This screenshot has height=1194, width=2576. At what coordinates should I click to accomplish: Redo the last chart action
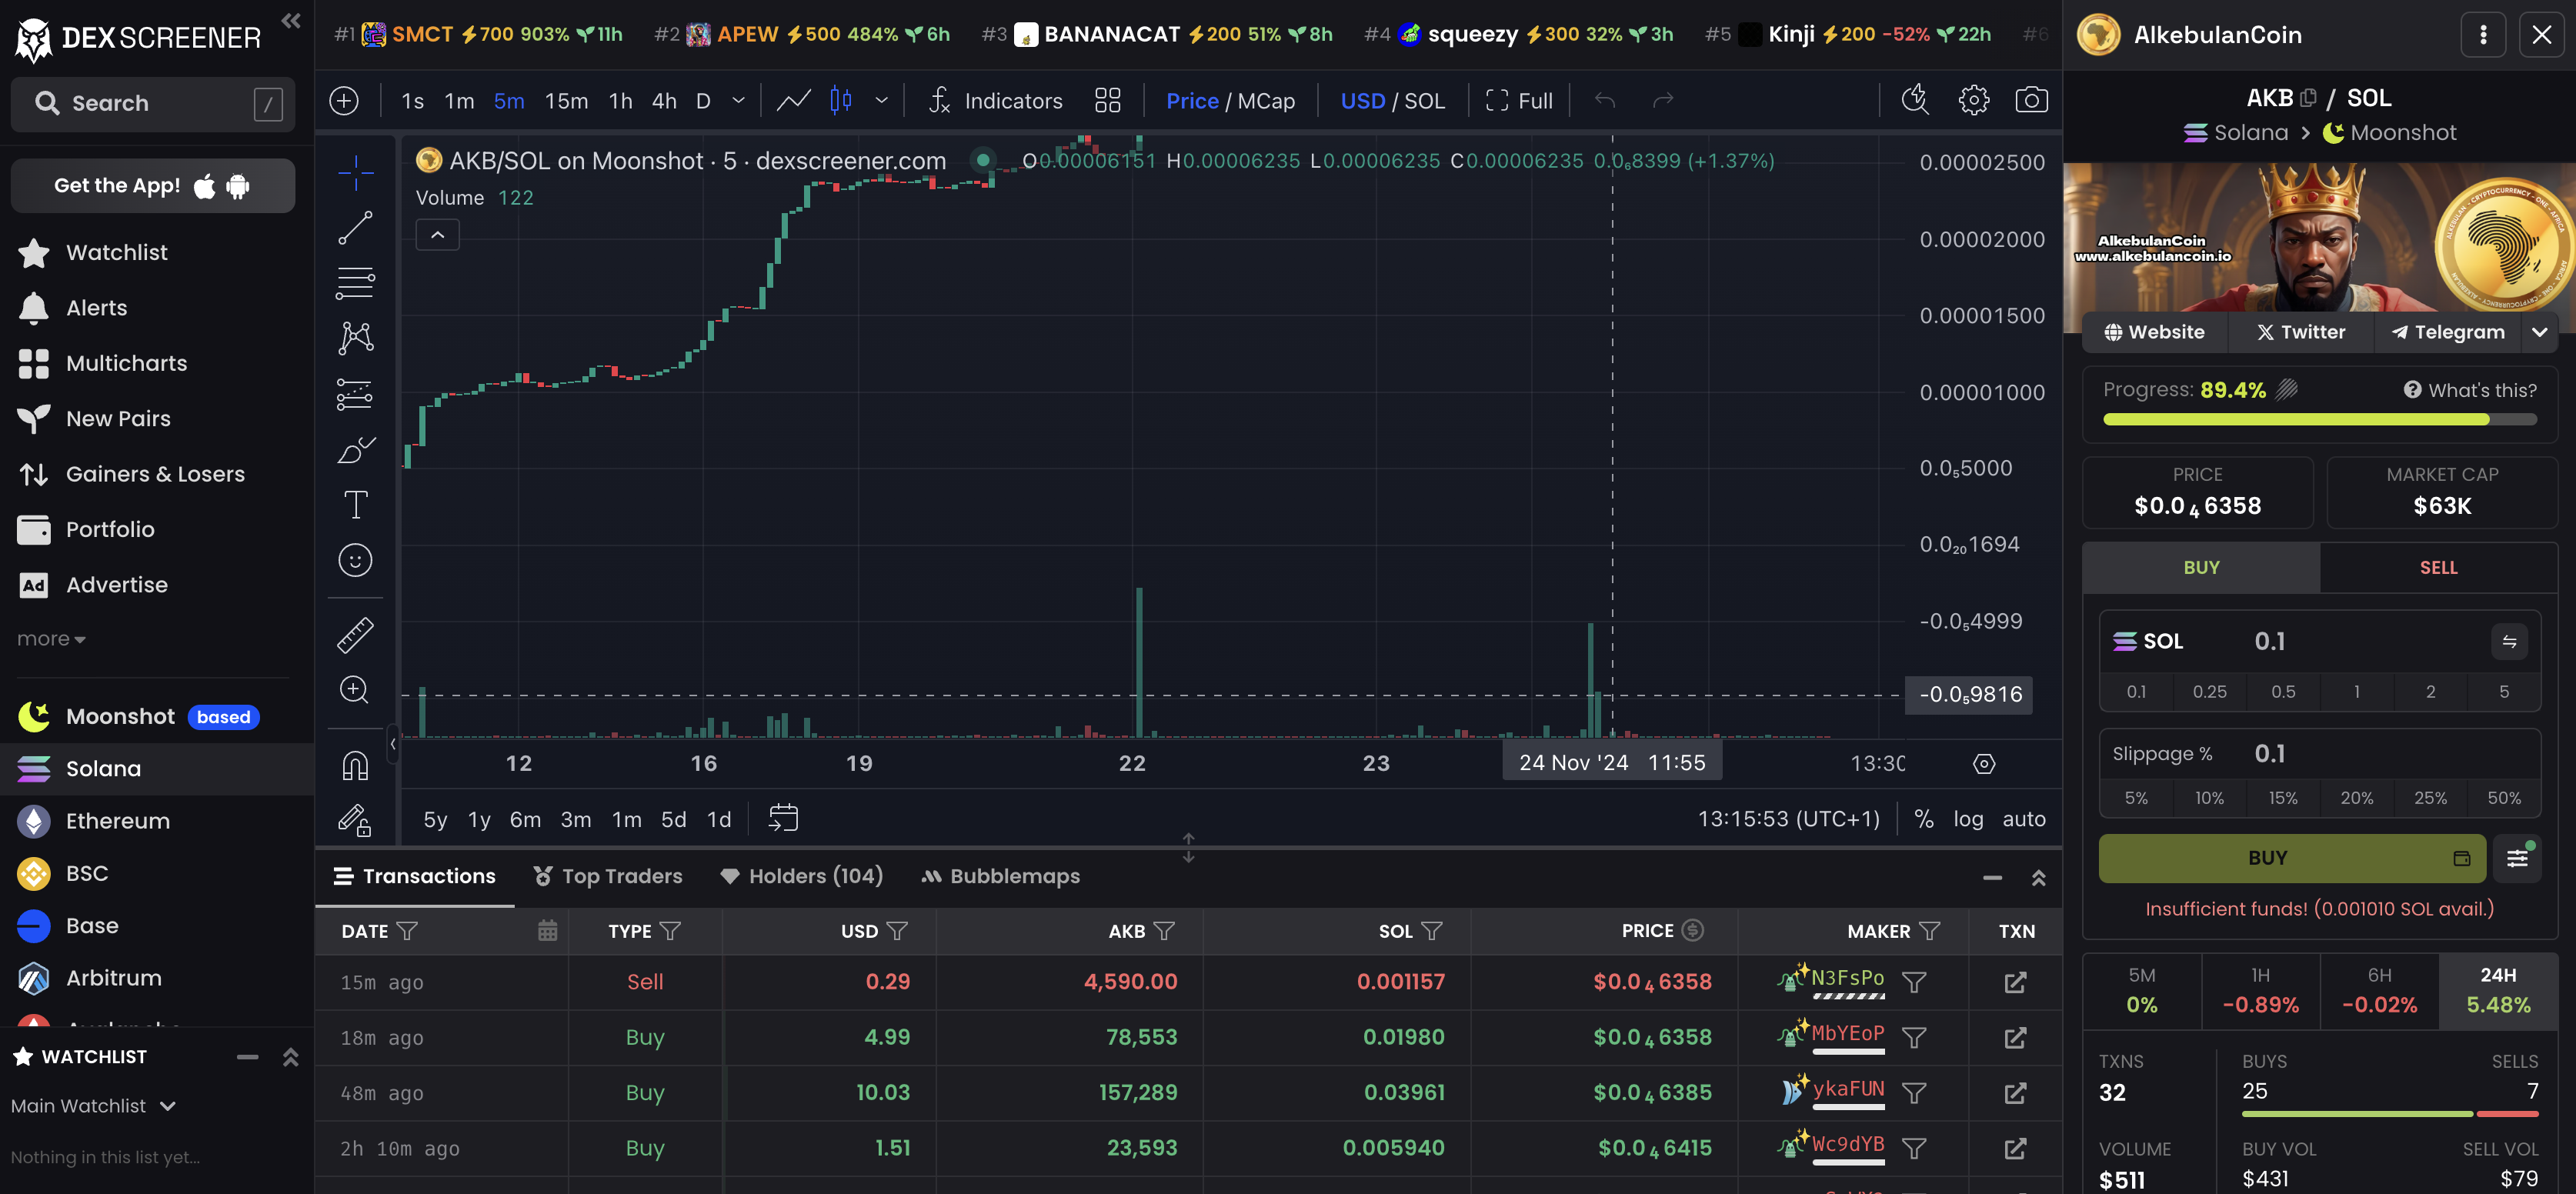pyautogui.click(x=1663, y=100)
